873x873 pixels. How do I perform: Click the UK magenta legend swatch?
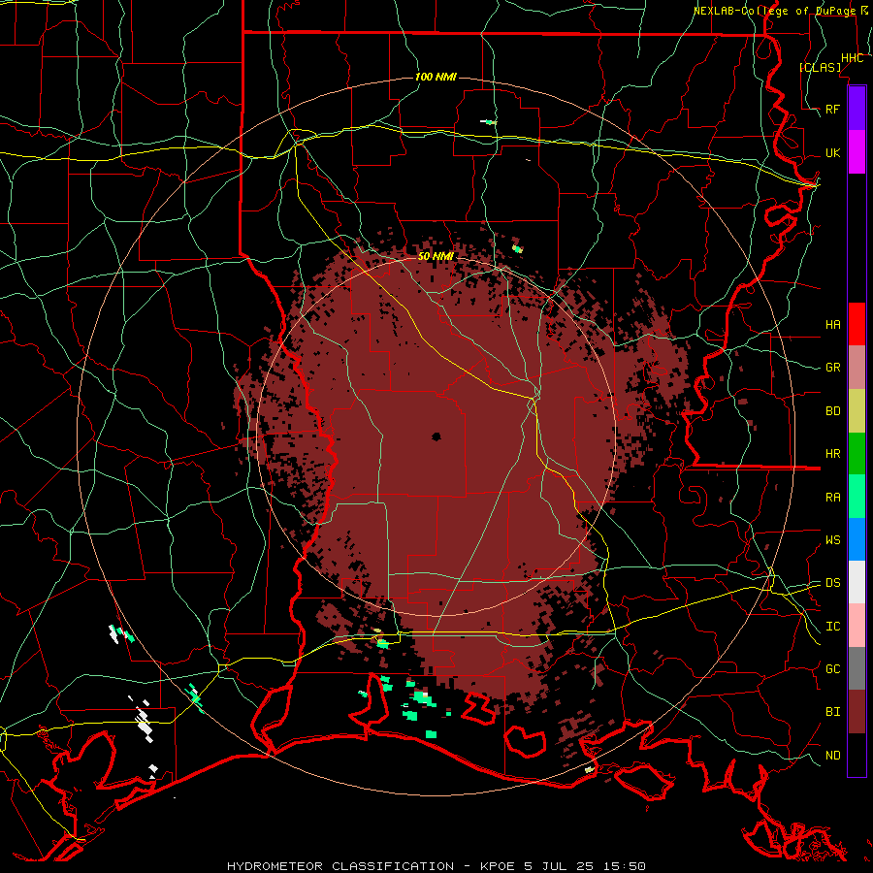click(x=857, y=152)
